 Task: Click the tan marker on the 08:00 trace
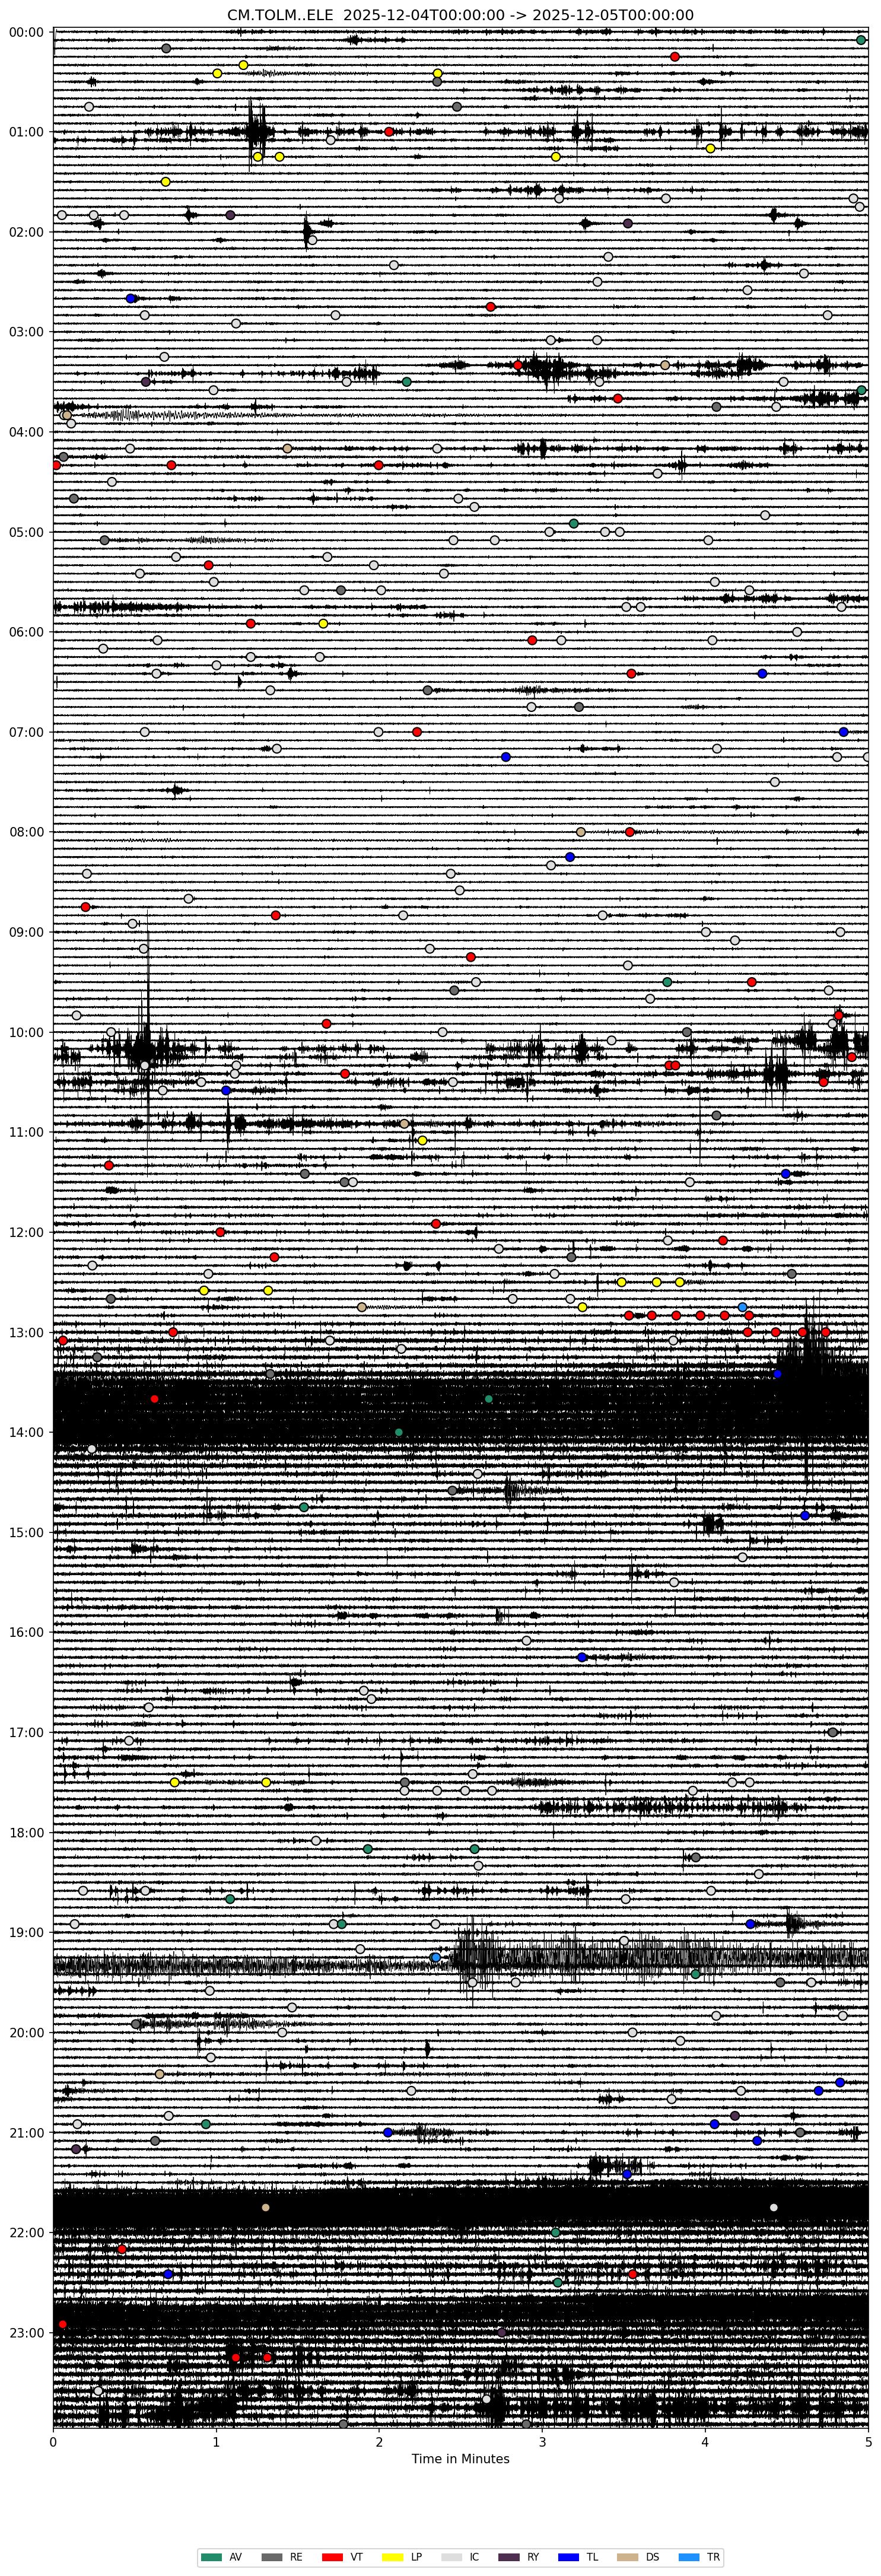click(x=581, y=832)
